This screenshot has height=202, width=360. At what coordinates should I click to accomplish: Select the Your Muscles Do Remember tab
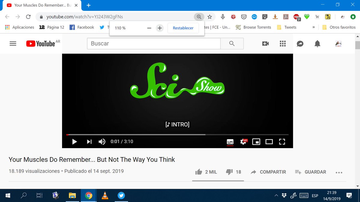(x=42, y=5)
